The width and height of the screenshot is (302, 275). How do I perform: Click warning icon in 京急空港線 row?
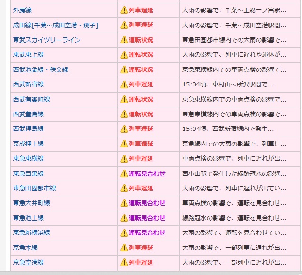point(124,262)
